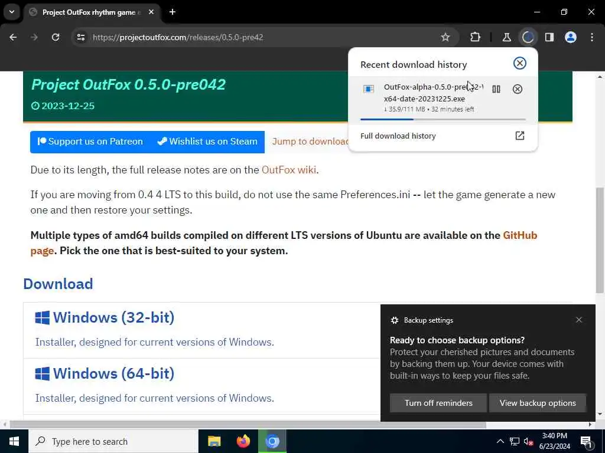605x453 pixels.
Task: Click Support us on Patreon button
Action: pos(90,142)
